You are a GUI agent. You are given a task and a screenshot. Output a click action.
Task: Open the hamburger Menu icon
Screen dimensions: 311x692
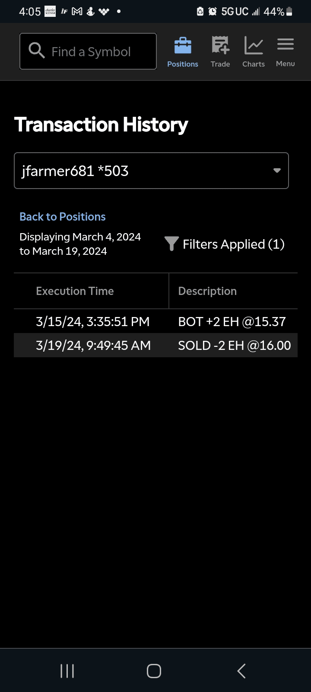[286, 45]
